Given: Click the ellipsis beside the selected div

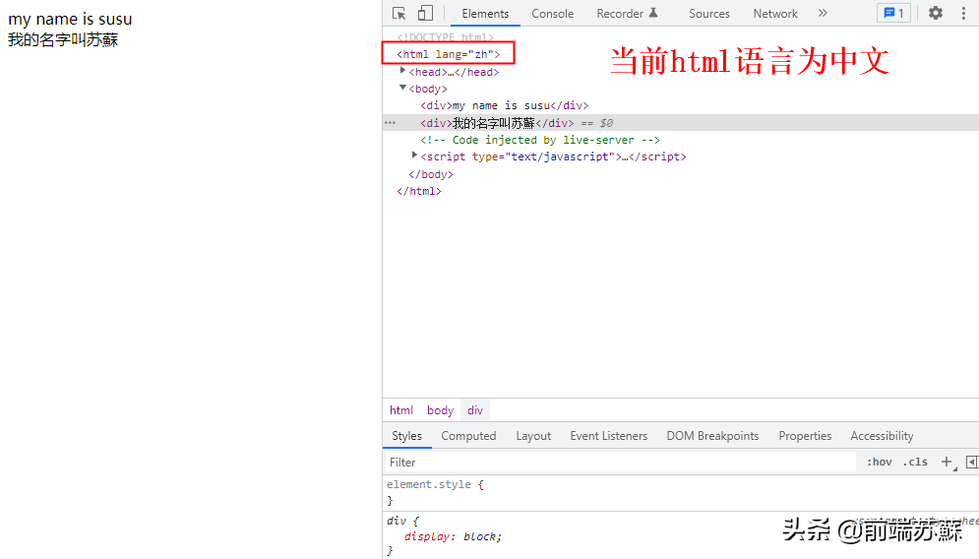Looking at the screenshot, I should (x=391, y=123).
